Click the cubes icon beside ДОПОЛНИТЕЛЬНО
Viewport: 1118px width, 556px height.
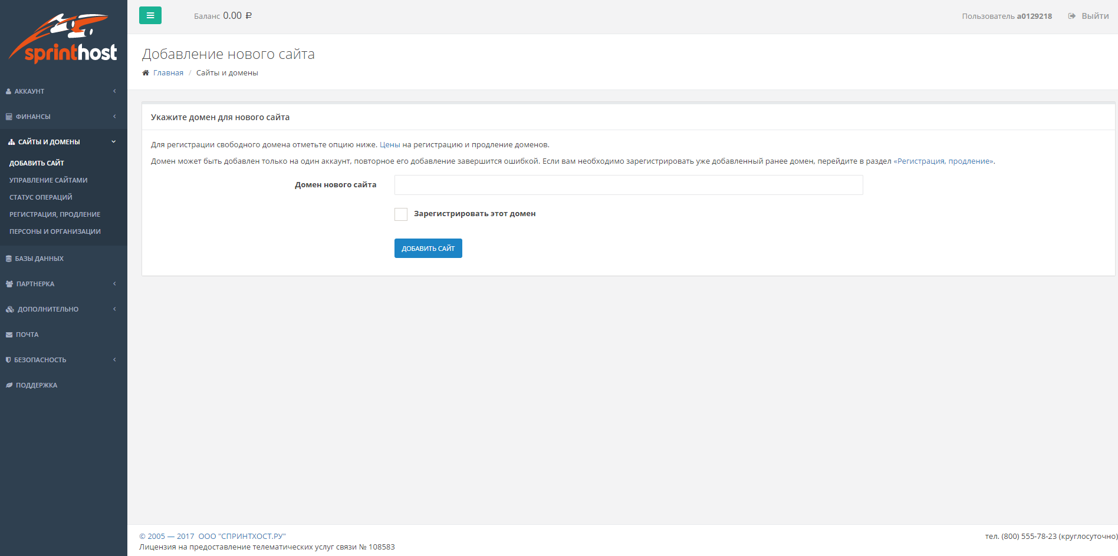click(x=10, y=309)
